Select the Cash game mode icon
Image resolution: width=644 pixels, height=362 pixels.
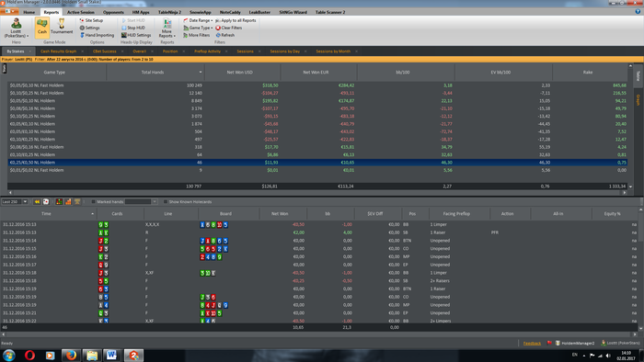point(42,27)
